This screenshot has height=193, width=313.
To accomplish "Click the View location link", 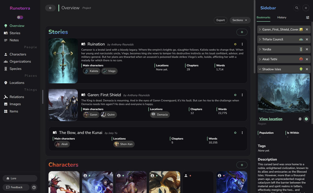I will (x=271, y=119).
